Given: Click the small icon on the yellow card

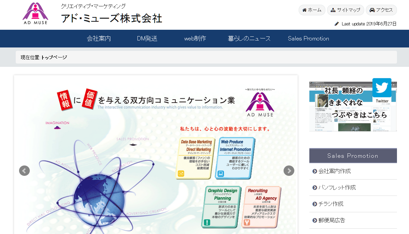Looking at the screenshot, I should 181,173.
